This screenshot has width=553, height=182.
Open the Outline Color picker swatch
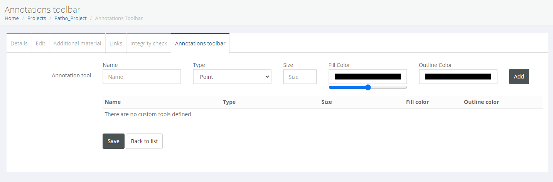tap(458, 77)
